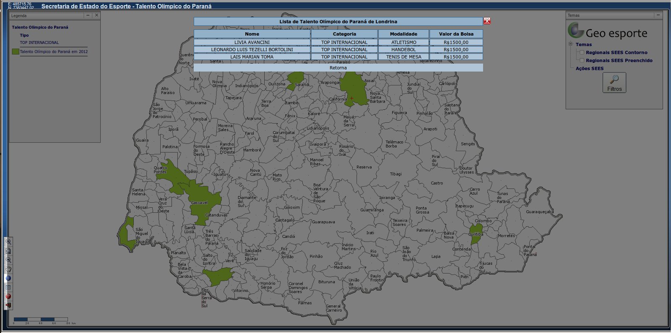Click the exit door icon
The height and width of the screenshot is (333, 671).
click(x=8, y=305)
